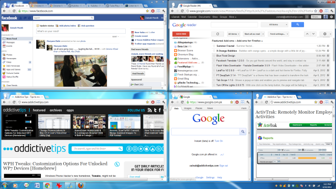Click the Windows category icon on AddictiveTips
This screenshot has height=189, width=336.
[141, 148]
